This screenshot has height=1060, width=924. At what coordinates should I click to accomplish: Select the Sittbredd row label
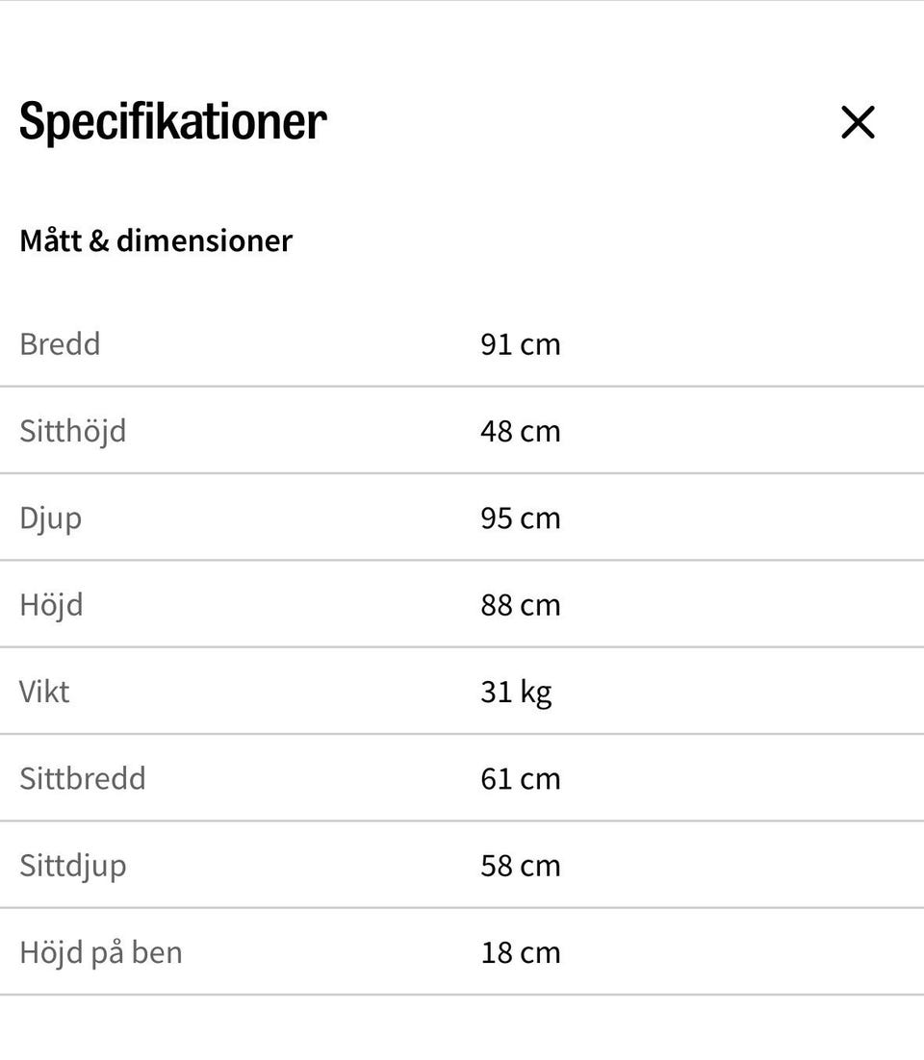pyautogui.click(x=83, y=778)
